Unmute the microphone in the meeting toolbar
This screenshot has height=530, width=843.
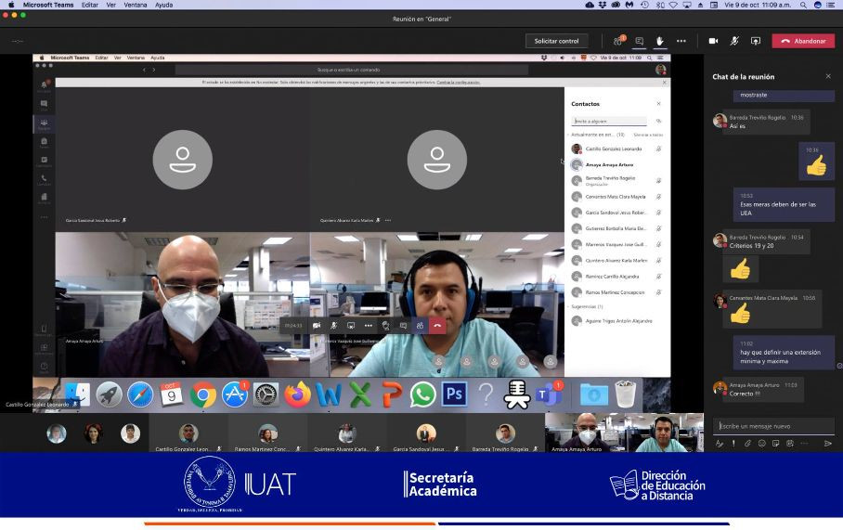pos(734,41)
